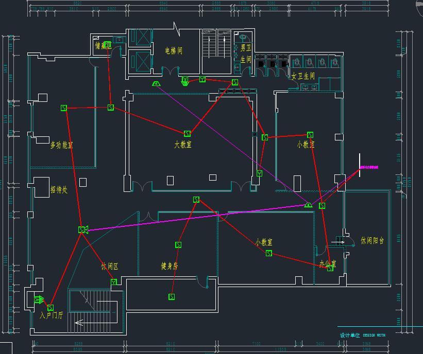Select the 休闲阳台 text label

tap(372, 241)
